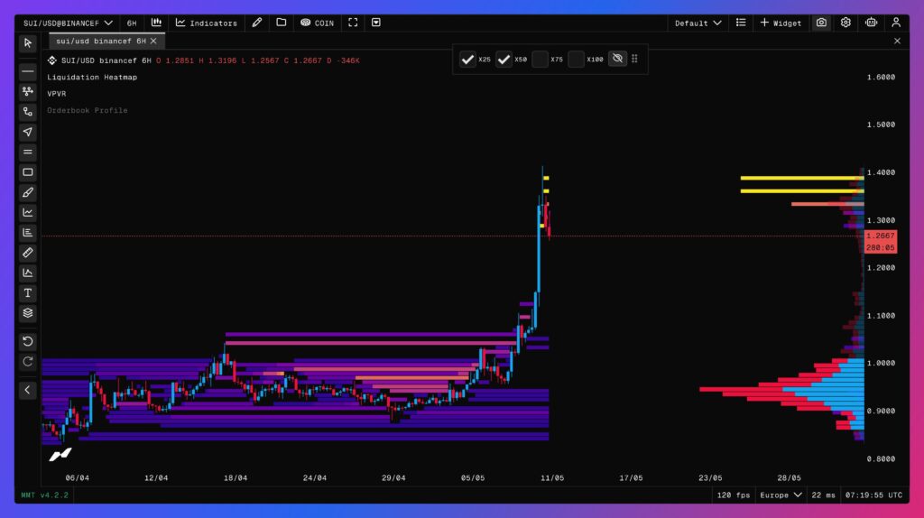Open the SUI/USD@BINANCEF symbol dropdown
Image resolution: width=924 pixels, height=518 pixels.
(67, 23)
